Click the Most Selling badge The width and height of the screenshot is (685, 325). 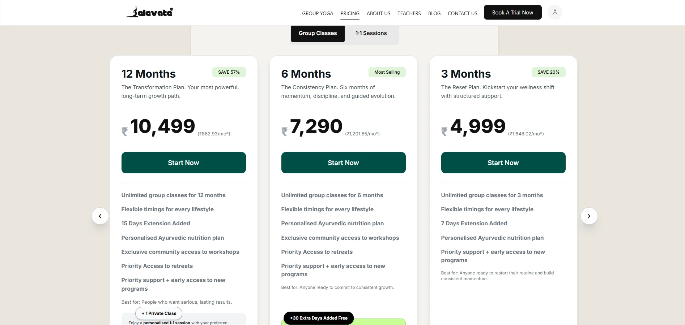(387, 72)
